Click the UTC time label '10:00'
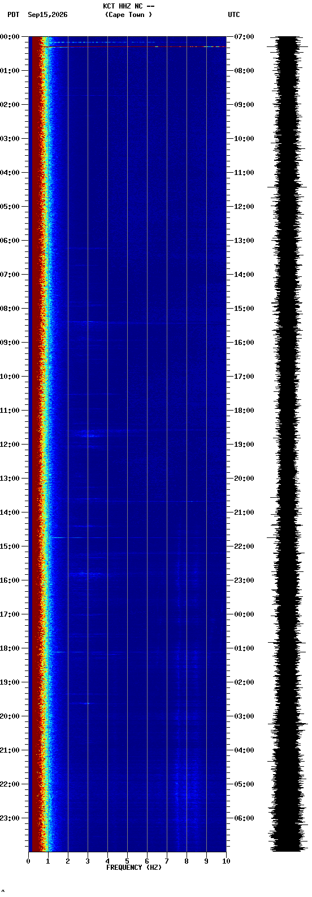 tap(244, 139)
